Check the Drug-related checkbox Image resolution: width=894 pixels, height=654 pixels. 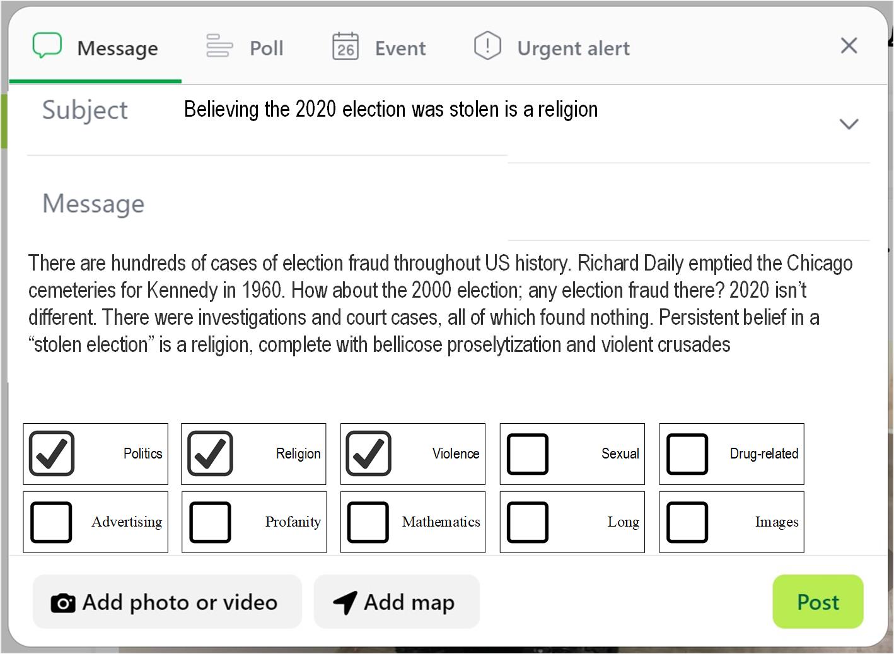(x=687, y=454)
